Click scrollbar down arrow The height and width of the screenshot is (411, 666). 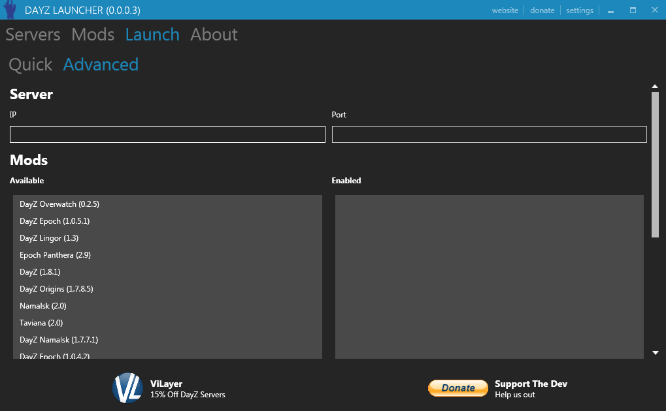pyautogui.click(x=655, y=353)
